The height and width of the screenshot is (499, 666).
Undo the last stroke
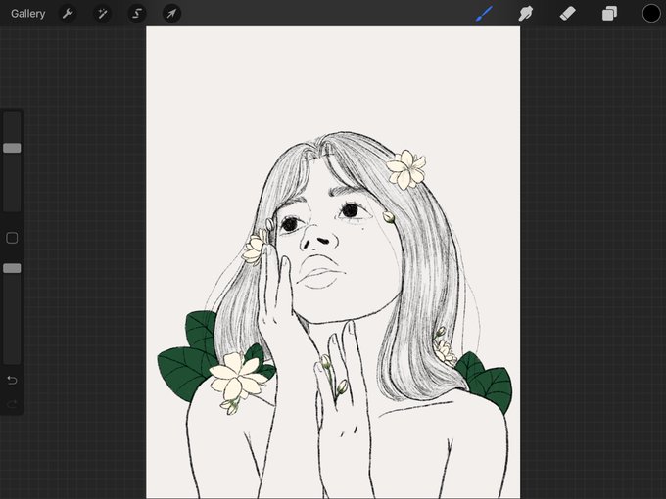click(x=12, y=380)
